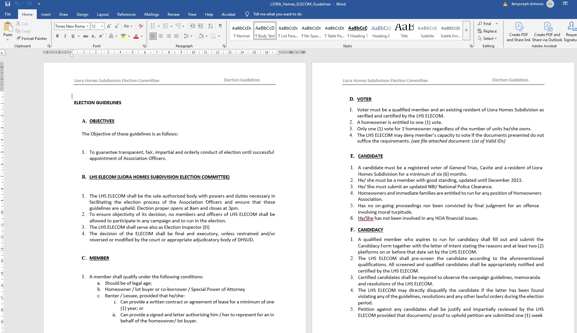
Task: Open the Select dropdown in Editing group
Action: pyautogui.click(x=488, y=39)
